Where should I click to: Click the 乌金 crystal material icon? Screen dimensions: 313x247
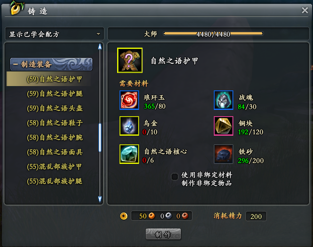click(129, 126)
